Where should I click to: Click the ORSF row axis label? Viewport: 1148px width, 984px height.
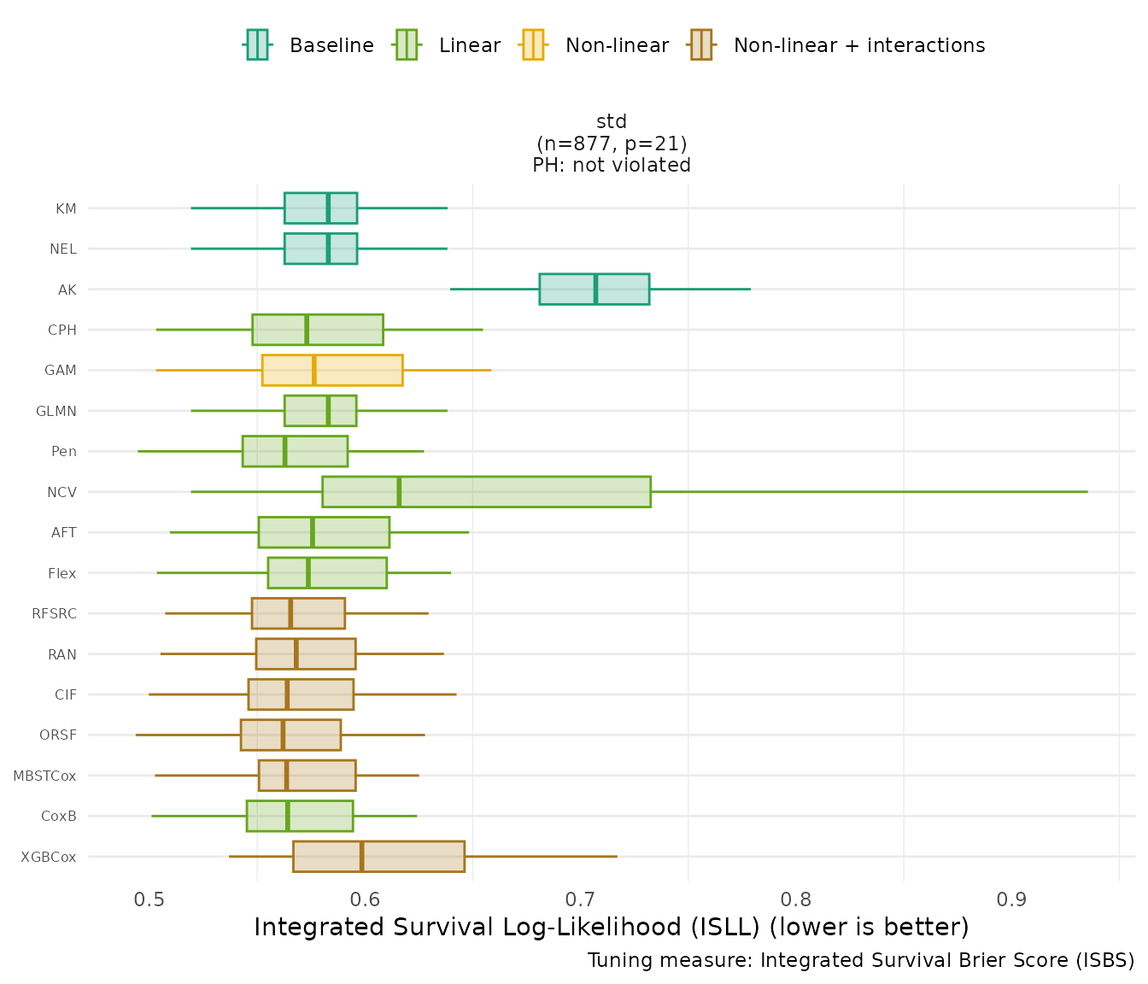(58, 735)
